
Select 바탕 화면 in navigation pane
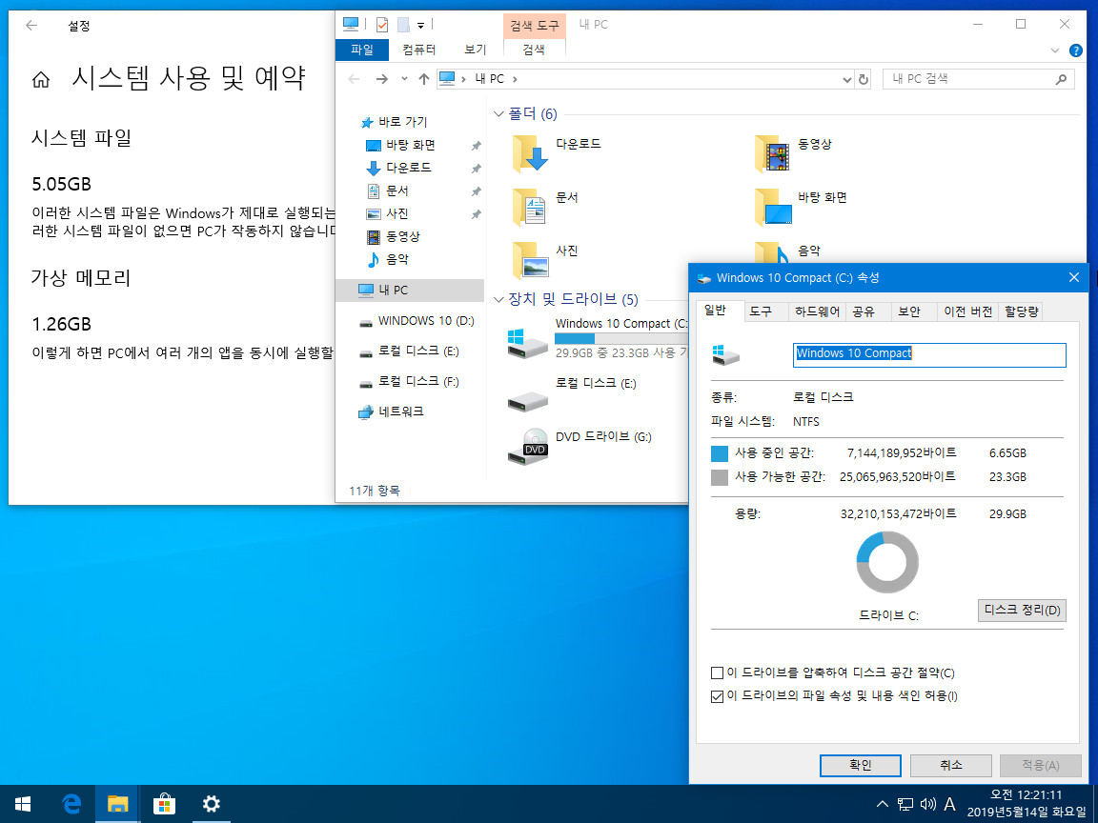coord(411,145)
